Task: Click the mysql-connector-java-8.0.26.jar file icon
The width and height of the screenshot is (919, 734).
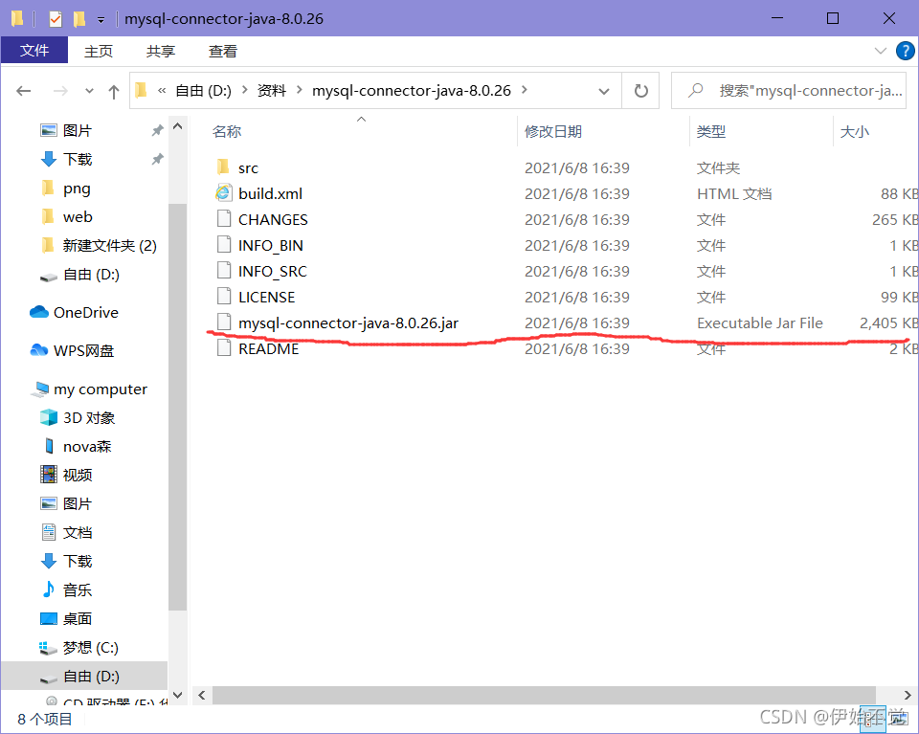Action: tap(223, 323)
